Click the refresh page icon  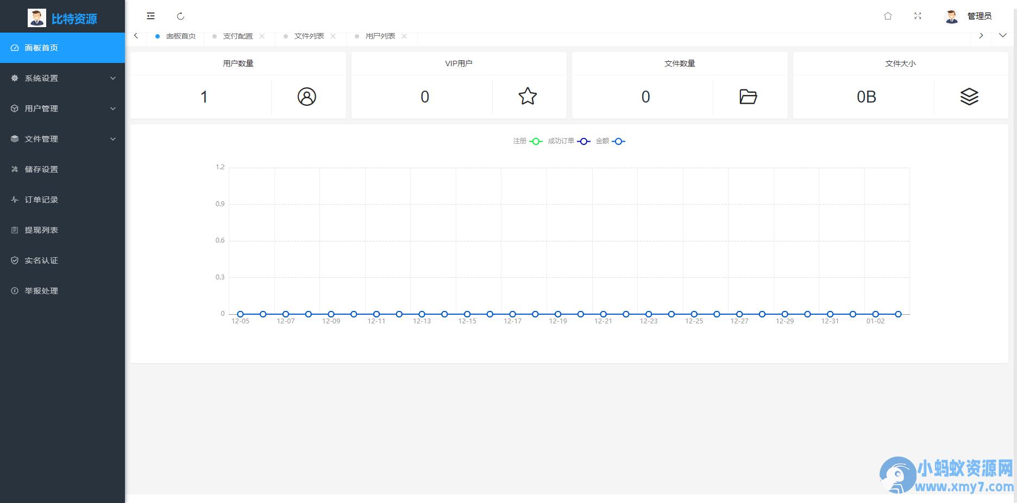click(x=181, y=16)
